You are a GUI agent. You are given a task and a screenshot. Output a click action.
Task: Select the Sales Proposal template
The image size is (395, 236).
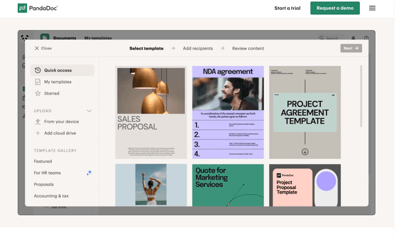(x=151, y=113)
